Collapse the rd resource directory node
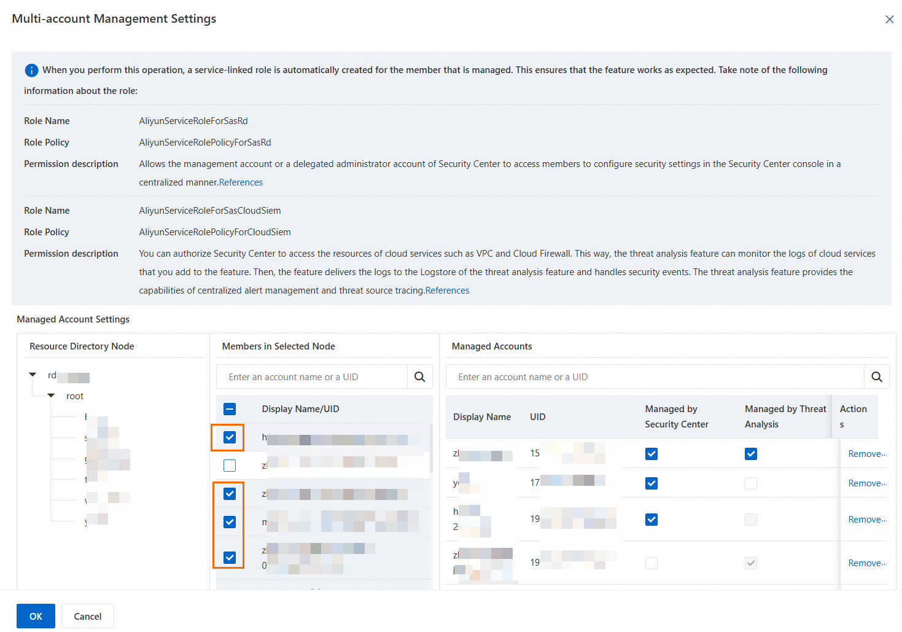 33,375
